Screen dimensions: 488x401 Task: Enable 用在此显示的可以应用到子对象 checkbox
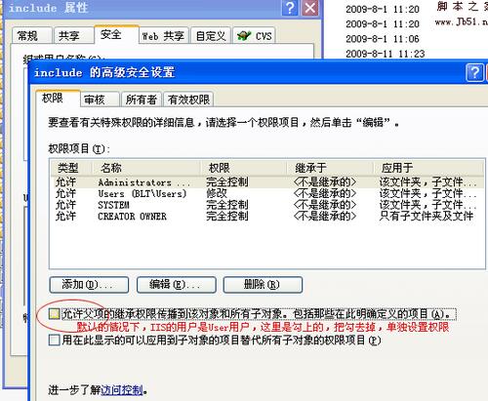55,340
